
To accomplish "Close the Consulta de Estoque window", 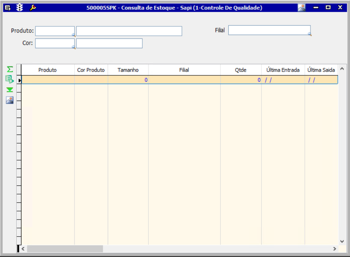I will 340,8.
